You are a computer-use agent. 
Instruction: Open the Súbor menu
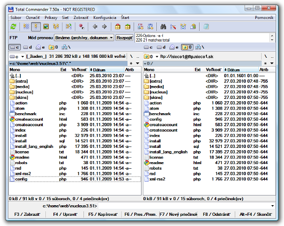coord(16,18)
